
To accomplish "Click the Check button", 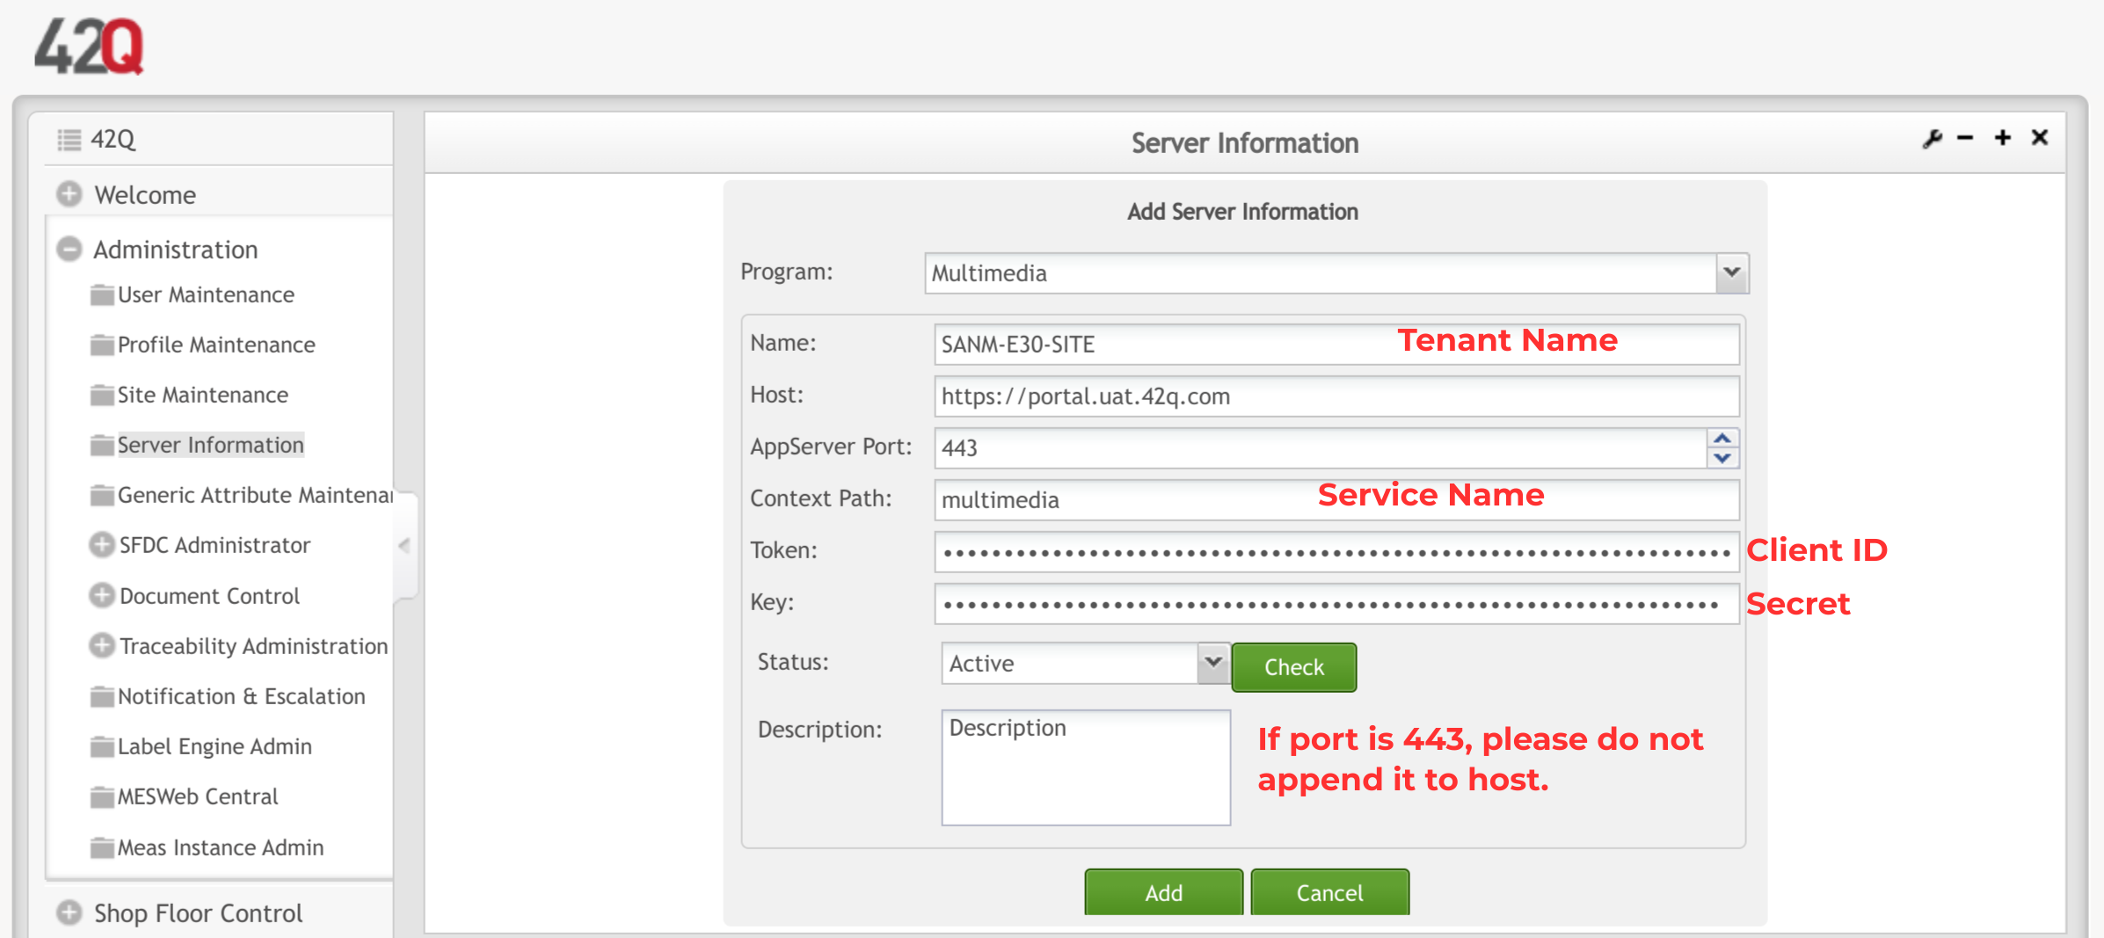I will [1293, 667].
